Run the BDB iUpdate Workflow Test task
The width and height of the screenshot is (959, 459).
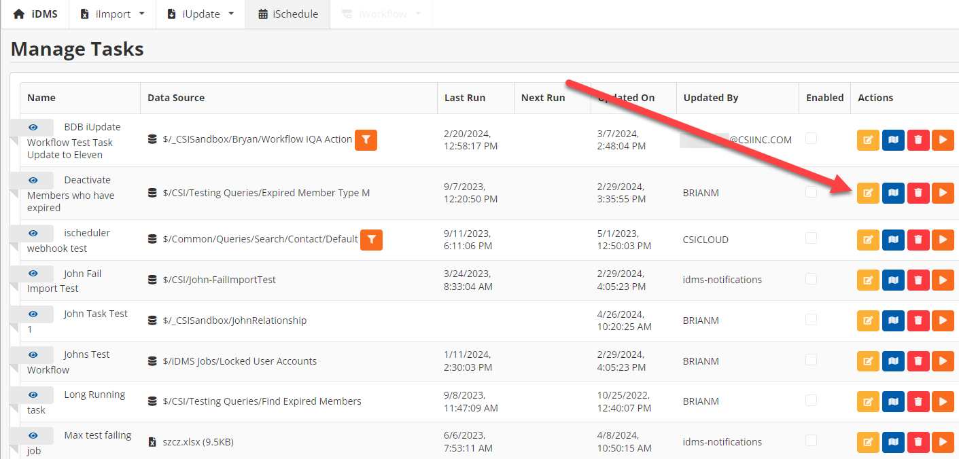943,139
